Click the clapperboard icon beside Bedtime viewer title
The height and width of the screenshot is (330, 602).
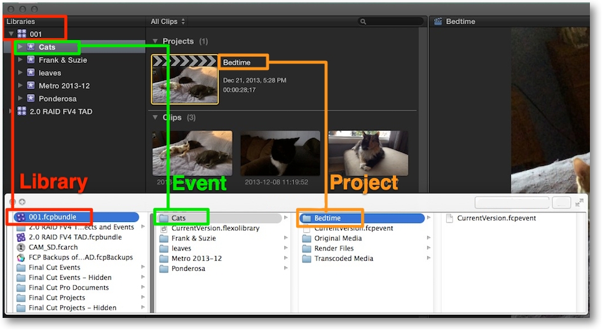[x=438, y=22]
